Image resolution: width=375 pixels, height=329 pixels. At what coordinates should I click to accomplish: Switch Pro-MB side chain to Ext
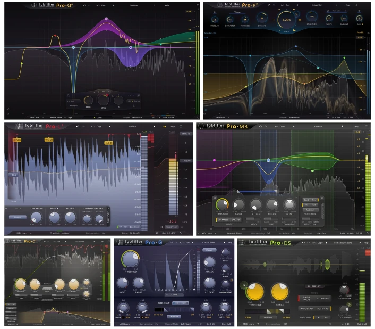314,205
